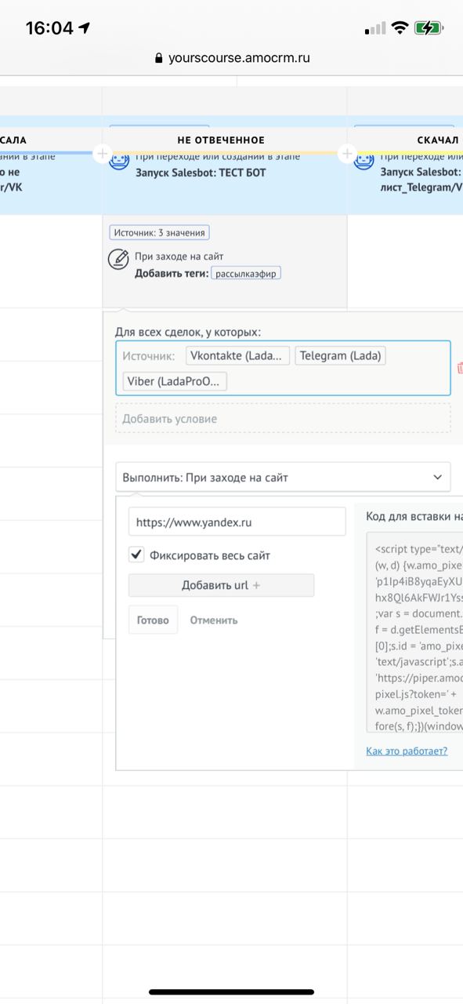
Task: Click Salesbot icon in СКАЧАЛ column
Action: [x=364, y=162]
